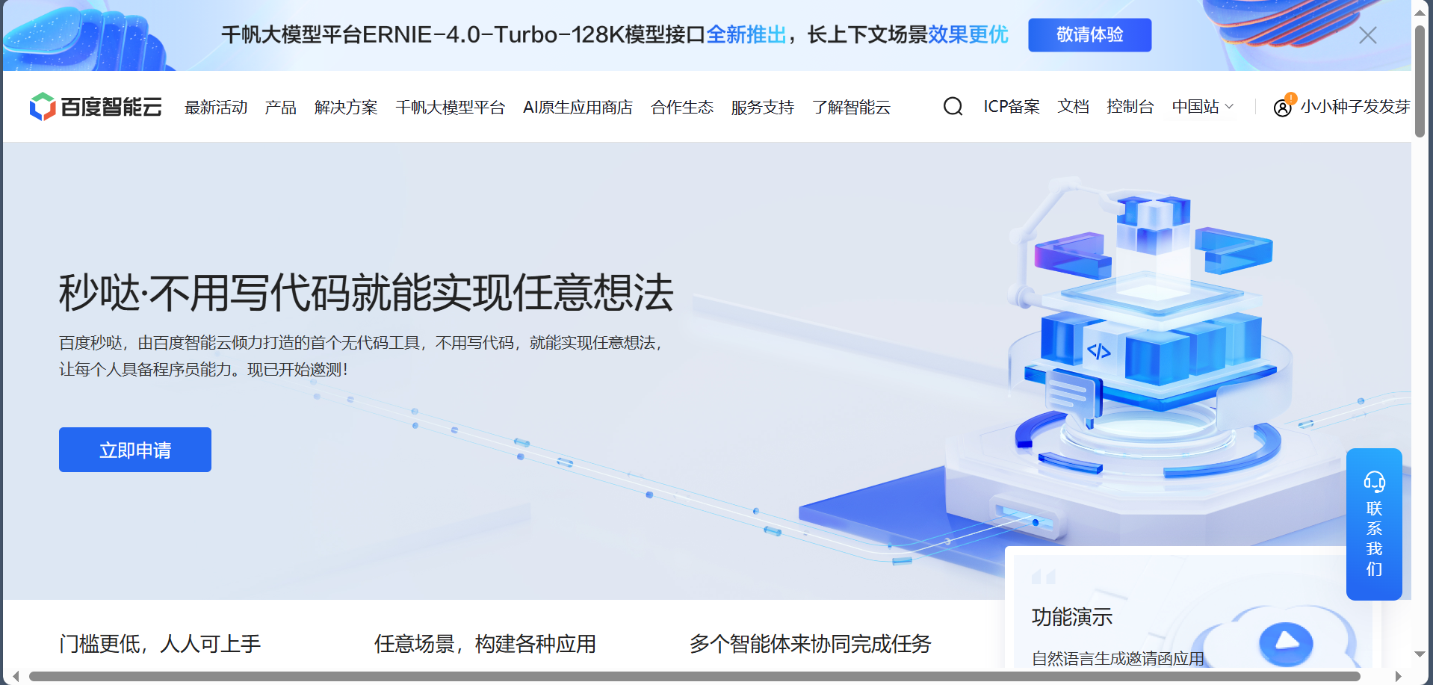The image size is (1433, 685).
Task: Click the 联系我们 floating button text
Action: pyautogui.click(x=1374, y=539)
